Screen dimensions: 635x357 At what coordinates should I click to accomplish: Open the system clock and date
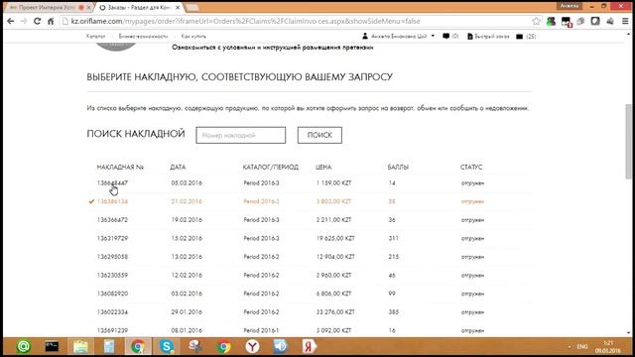(608, 347)
